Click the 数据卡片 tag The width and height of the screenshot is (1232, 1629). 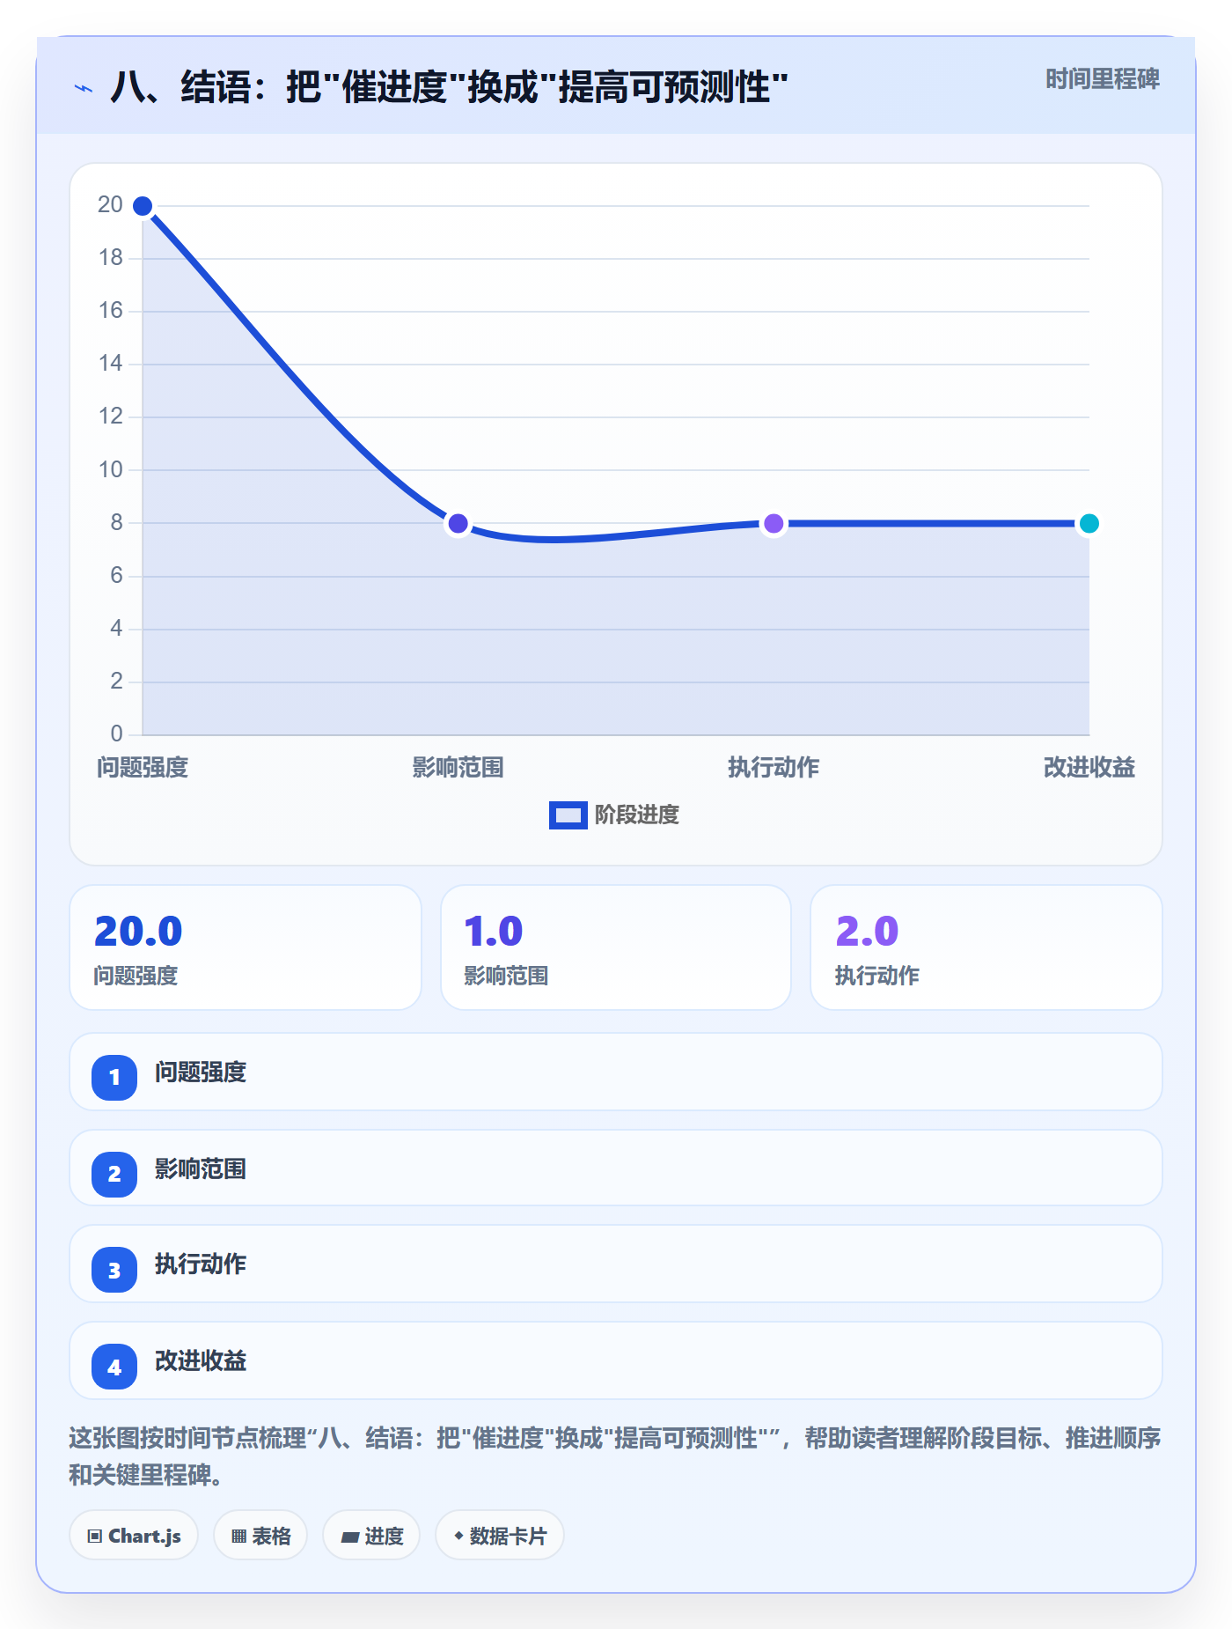[x=500, y=1536]
